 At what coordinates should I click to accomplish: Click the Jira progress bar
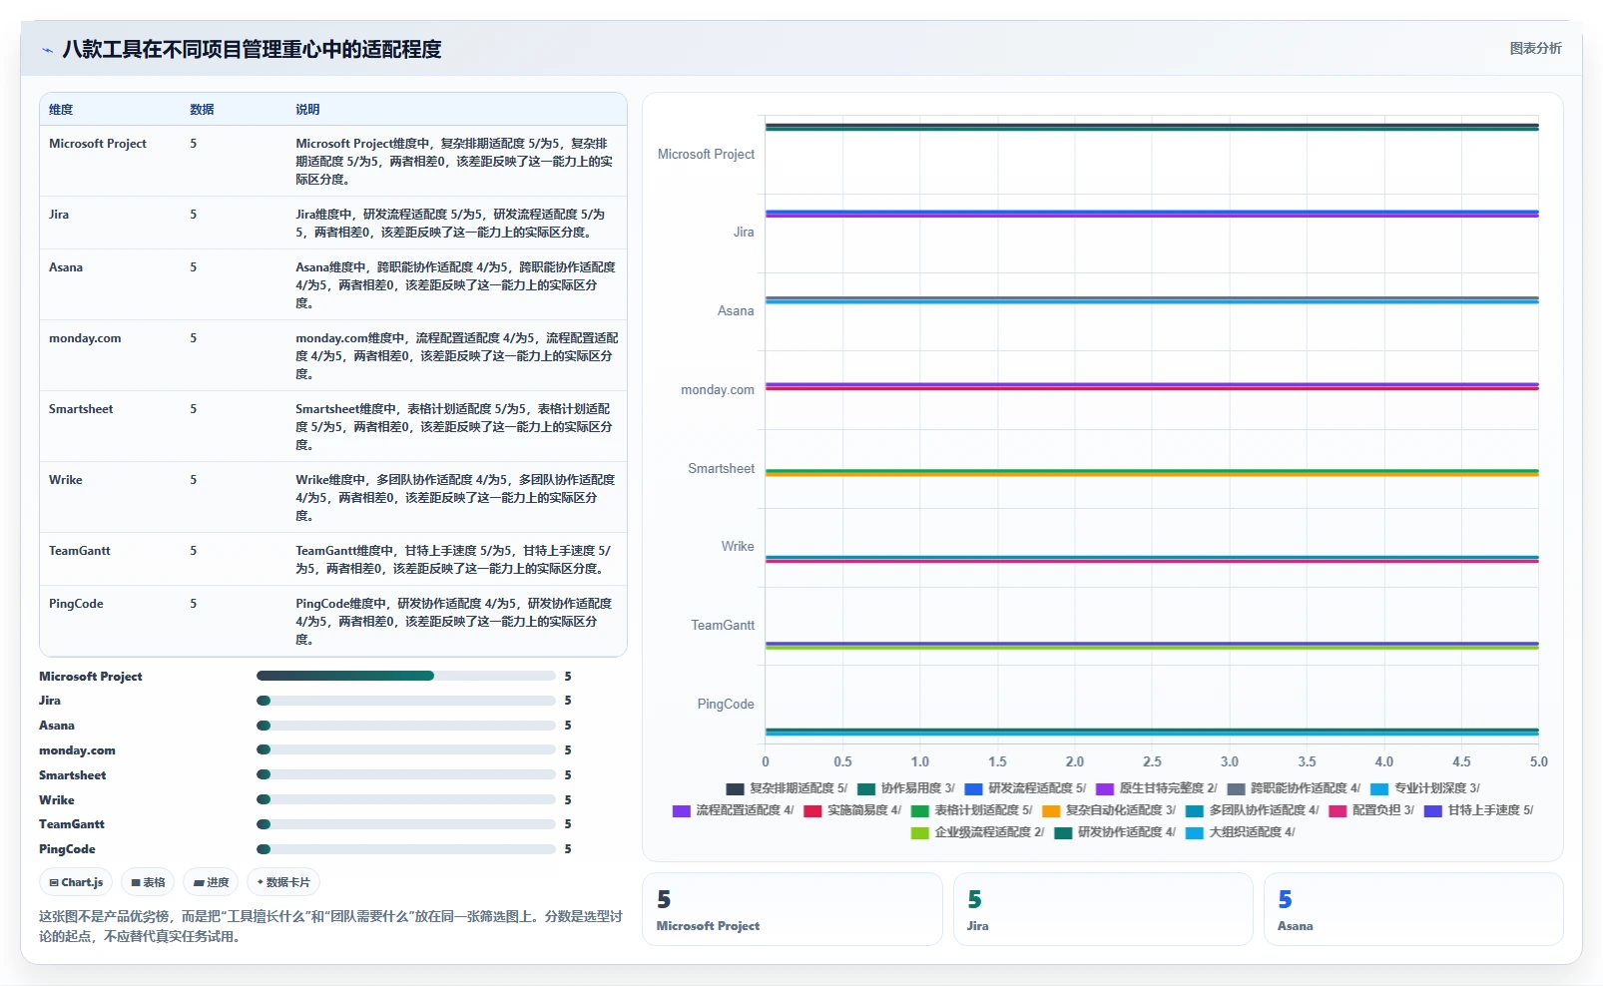point(406,701)
